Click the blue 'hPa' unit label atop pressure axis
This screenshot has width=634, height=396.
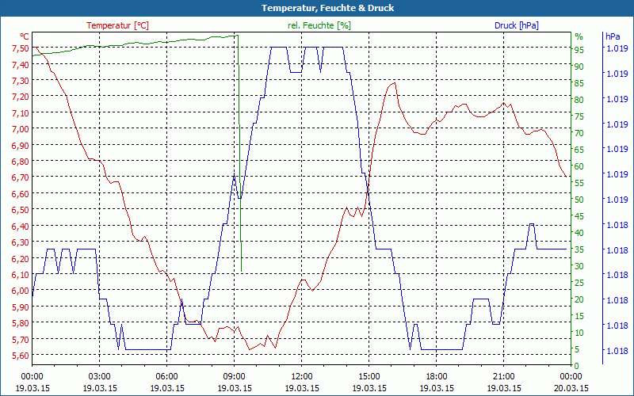613,36
